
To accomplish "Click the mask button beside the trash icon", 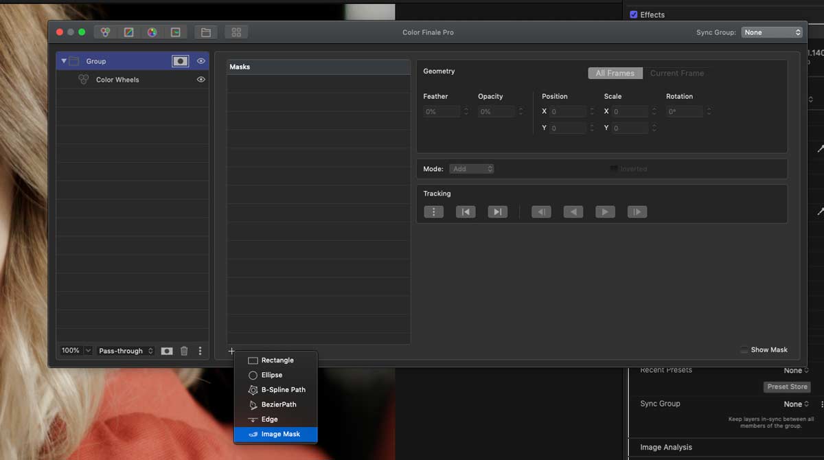I will [x=167, y=351].
